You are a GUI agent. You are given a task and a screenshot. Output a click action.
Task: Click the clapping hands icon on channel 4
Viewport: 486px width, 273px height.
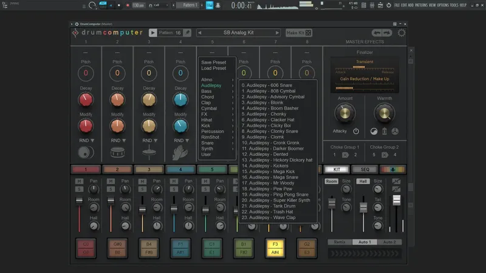(x=180, y=153)
